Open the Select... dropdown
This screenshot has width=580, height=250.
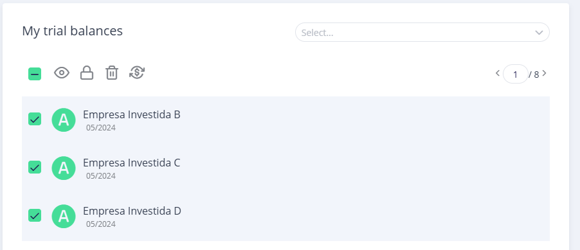[422, 32]
